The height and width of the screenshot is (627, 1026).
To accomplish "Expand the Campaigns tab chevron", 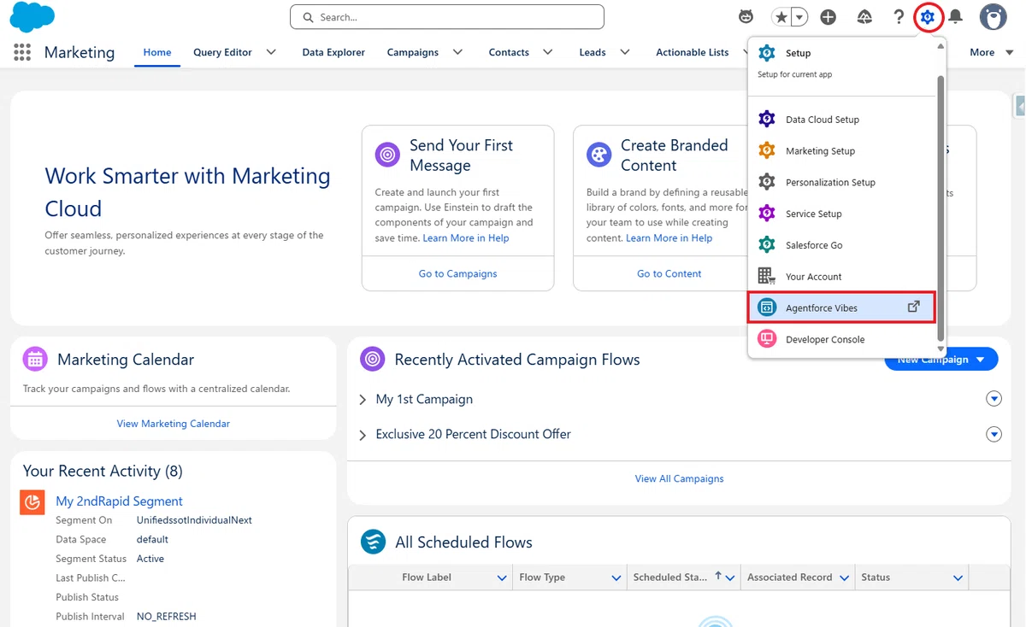I will click(x=457, y=52).
